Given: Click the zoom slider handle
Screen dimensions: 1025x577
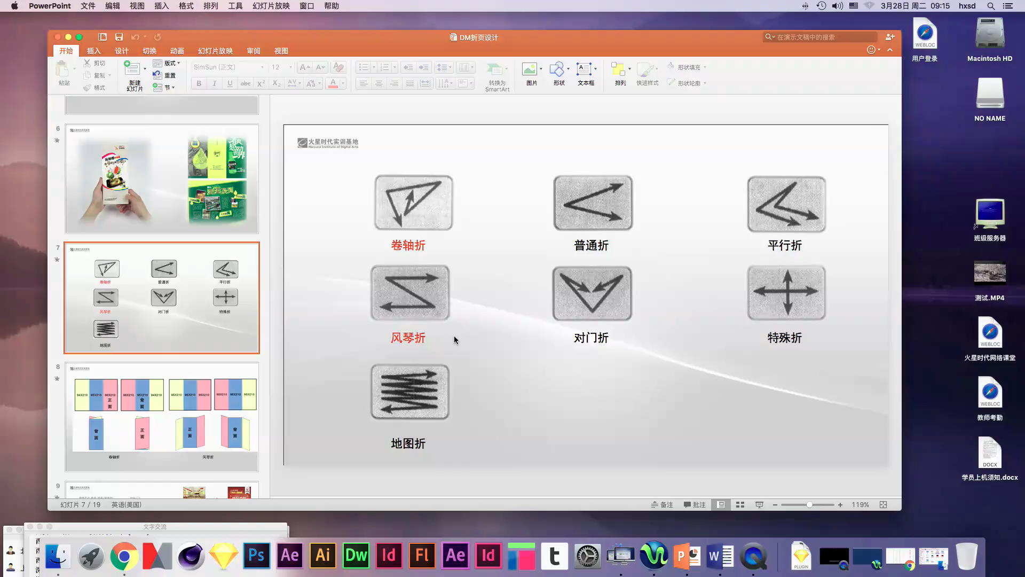Looking at the screenshot, I should pos(809,504).
